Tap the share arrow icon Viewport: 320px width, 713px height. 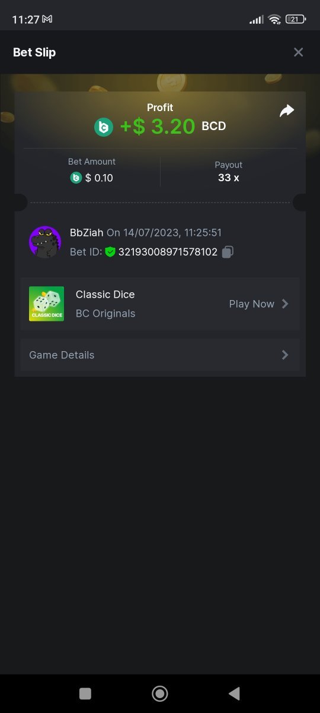coord(287,111)
